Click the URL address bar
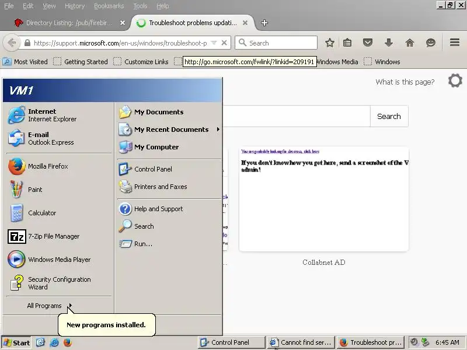This screenshot has height=350, width=467. pyautogui.click(x=120, y=43)
